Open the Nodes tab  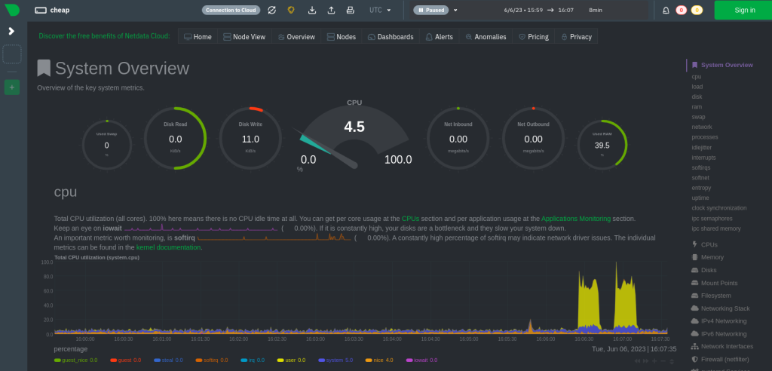click(342, 36)
